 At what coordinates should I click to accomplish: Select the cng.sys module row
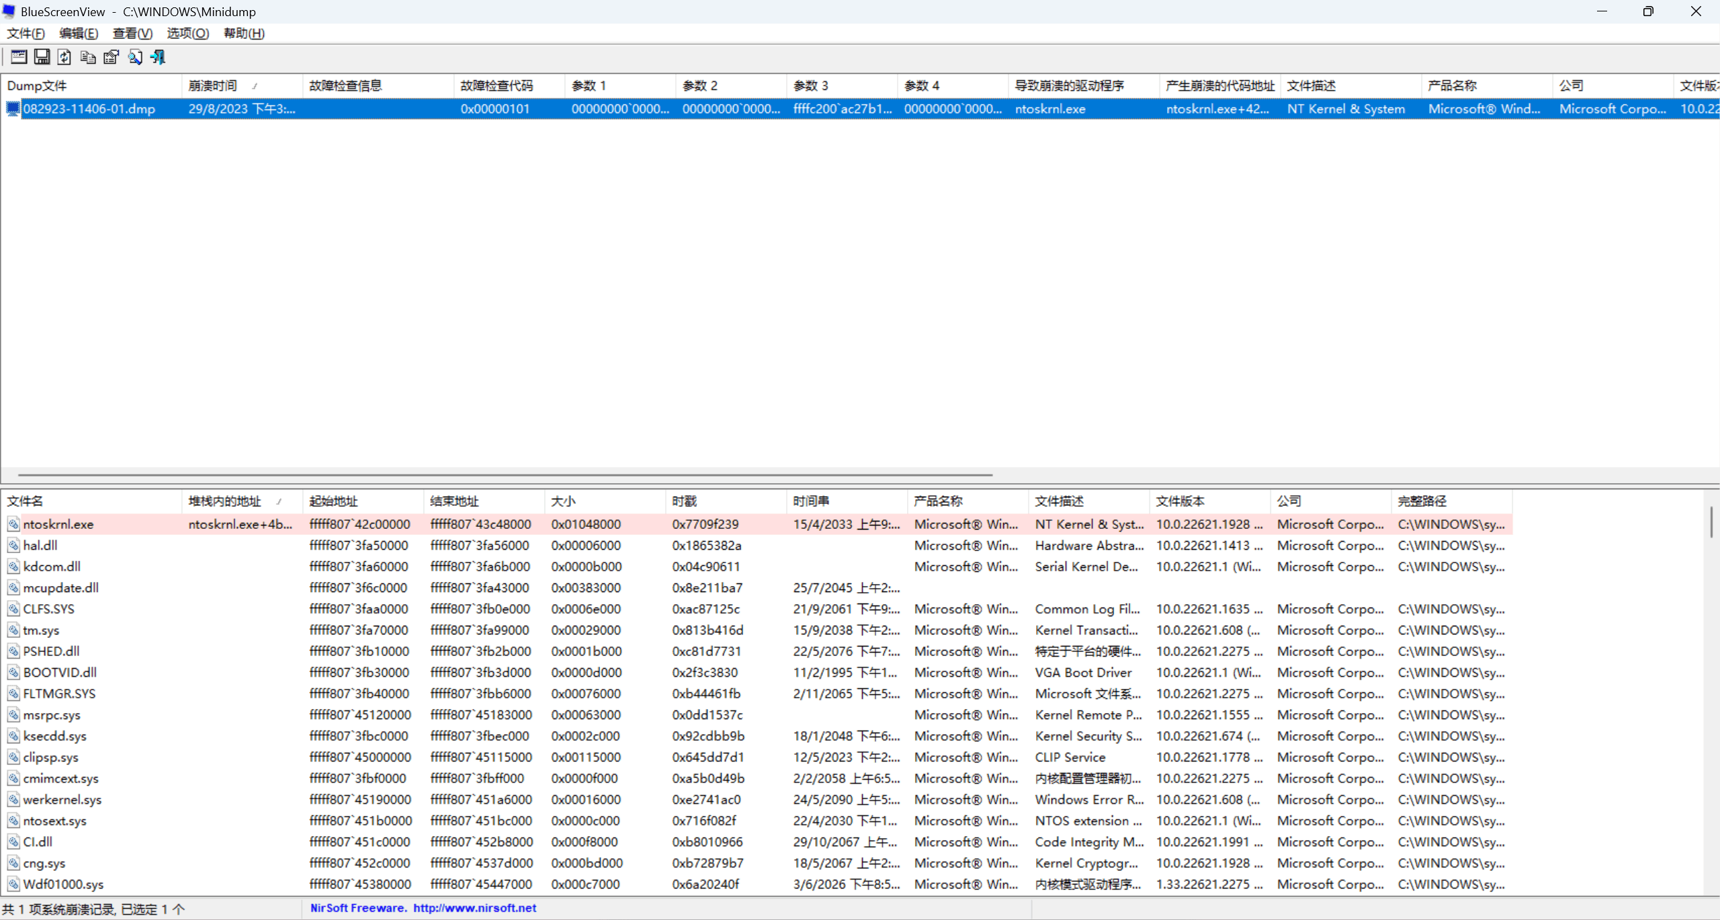[757, 863]
